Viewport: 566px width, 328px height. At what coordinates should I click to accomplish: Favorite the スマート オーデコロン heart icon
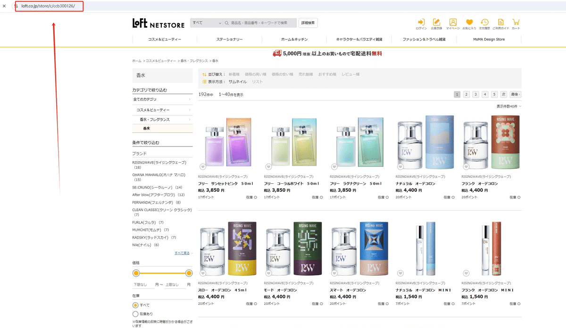pos(334,273)
